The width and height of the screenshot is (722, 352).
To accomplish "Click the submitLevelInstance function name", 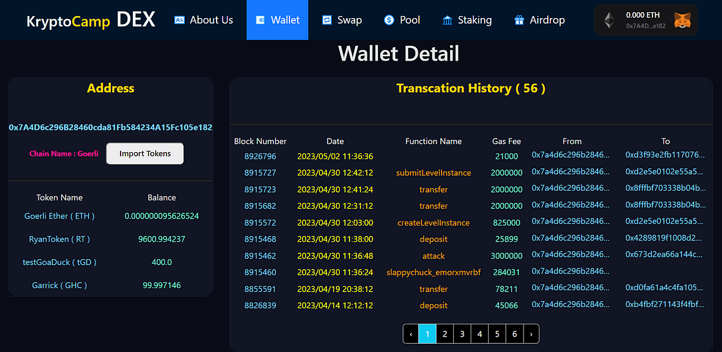I will (x=433, y=173).
